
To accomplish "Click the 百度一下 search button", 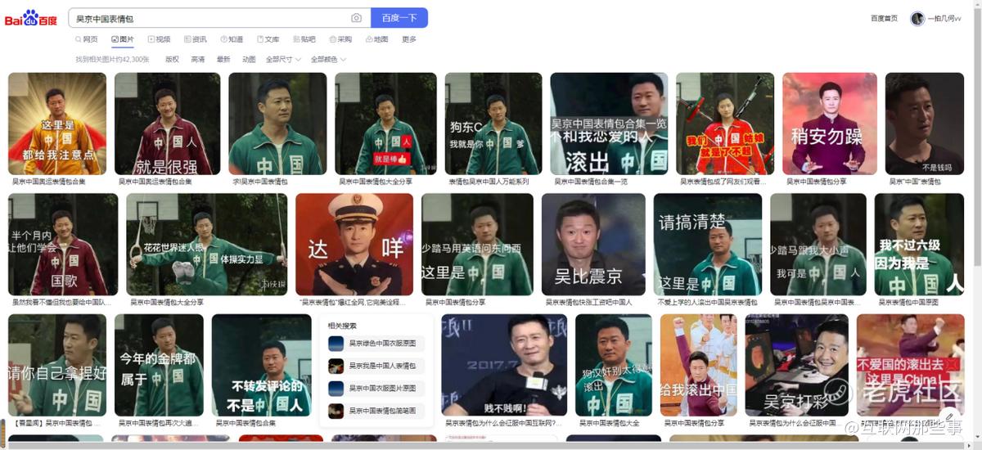I will pos(399,18).
